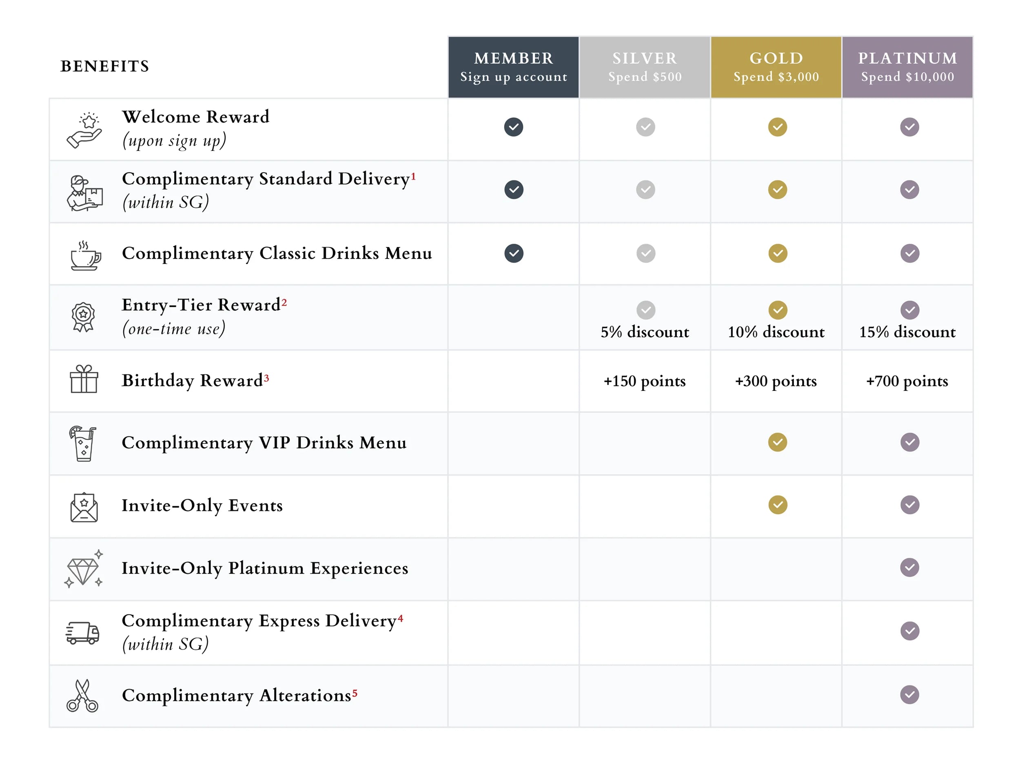Click Gold checkmark for VIP Drinks Menu
Image resolution: width=1020 pixels, height=769 pixels.
tap(778, 443)
